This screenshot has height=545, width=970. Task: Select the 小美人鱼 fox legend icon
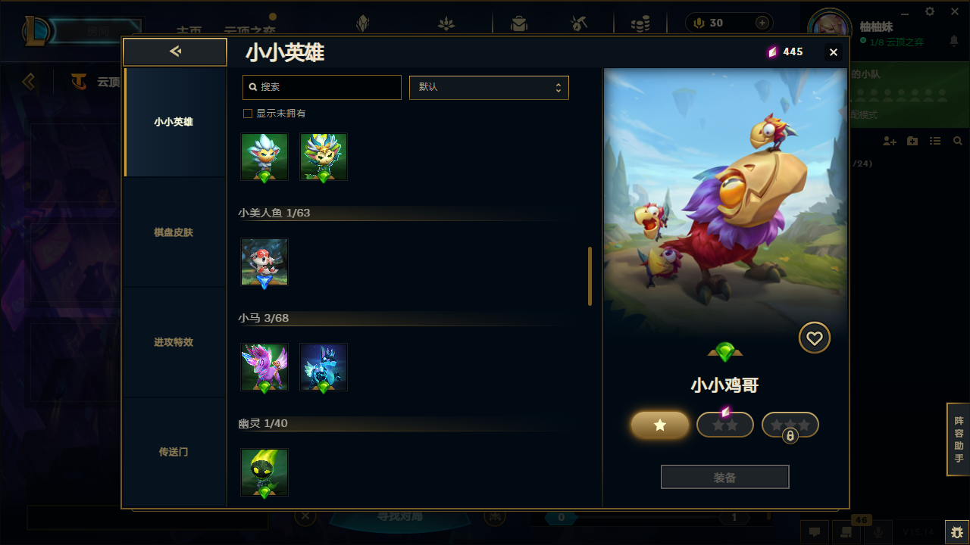pyautogui.click(x=264, y=262)
